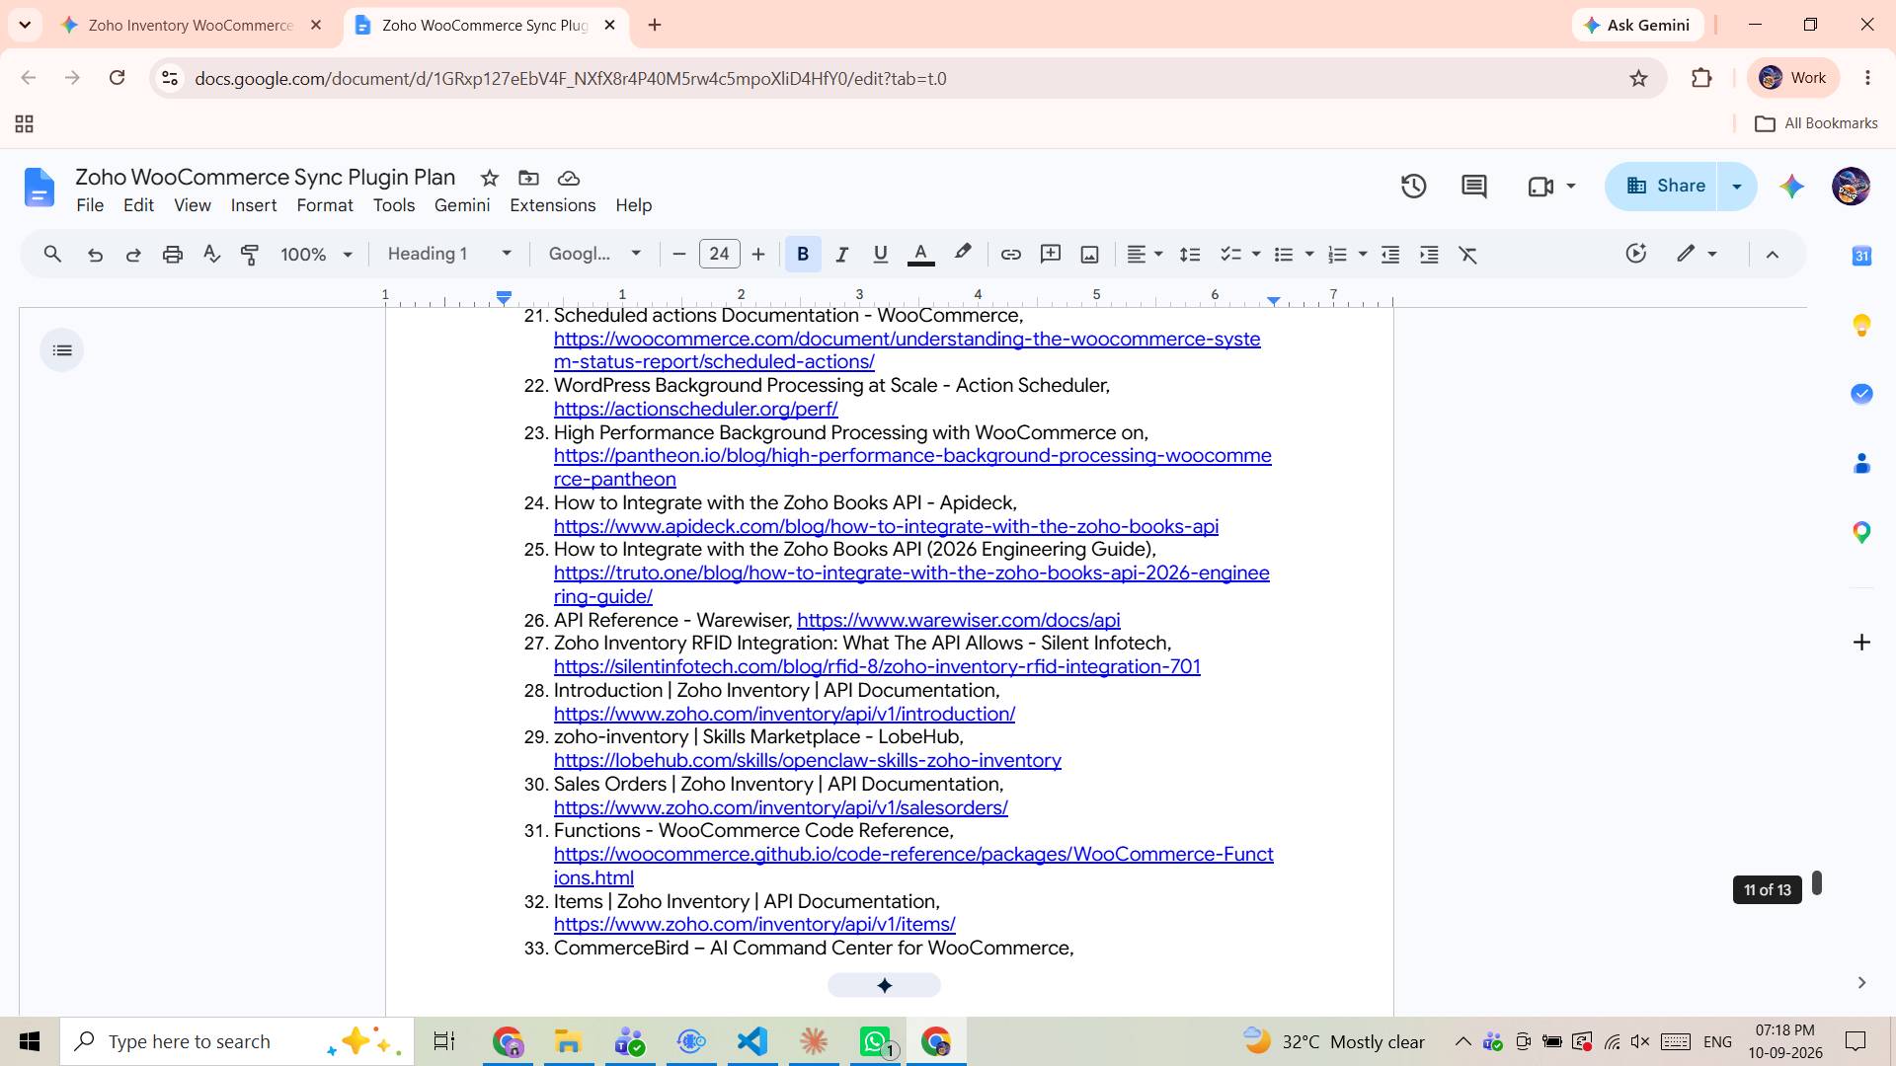Toggle underline formatting

(880, 255)
